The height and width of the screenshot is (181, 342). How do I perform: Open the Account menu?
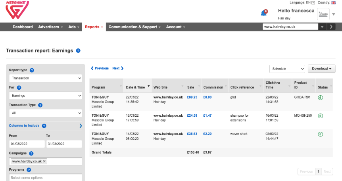pyautogui.click(x=176, y=27)
